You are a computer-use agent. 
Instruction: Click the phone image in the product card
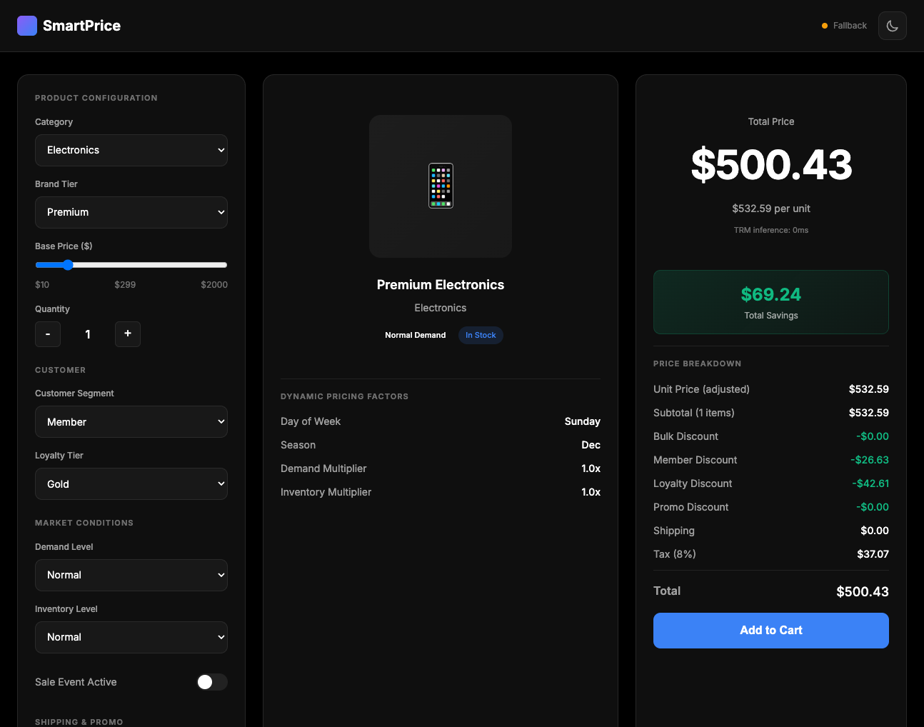(x=440, y=186)
